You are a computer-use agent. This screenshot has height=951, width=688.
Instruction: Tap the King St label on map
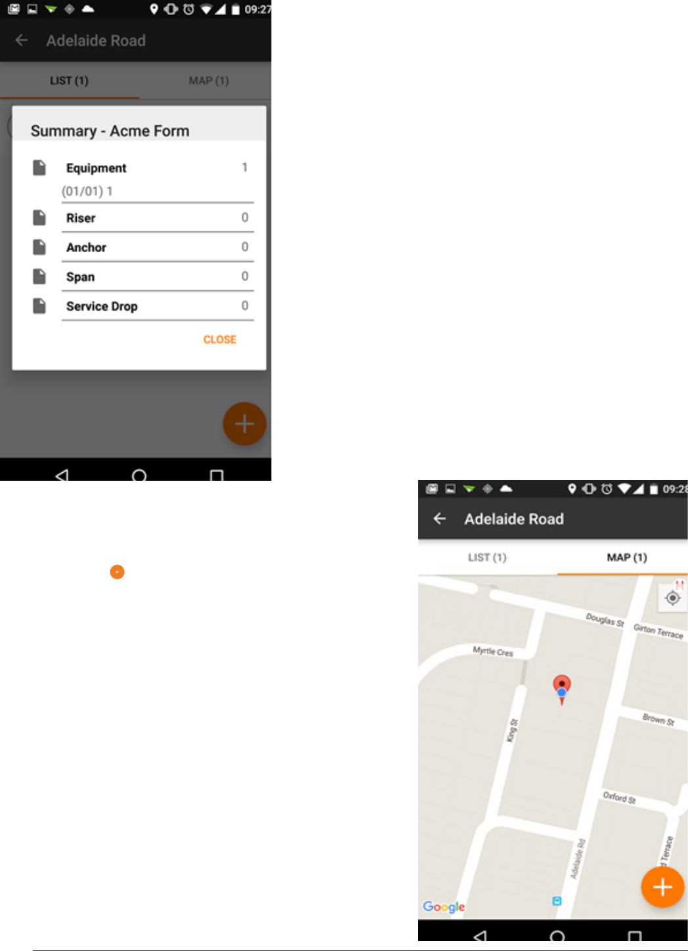coord(512,730)
